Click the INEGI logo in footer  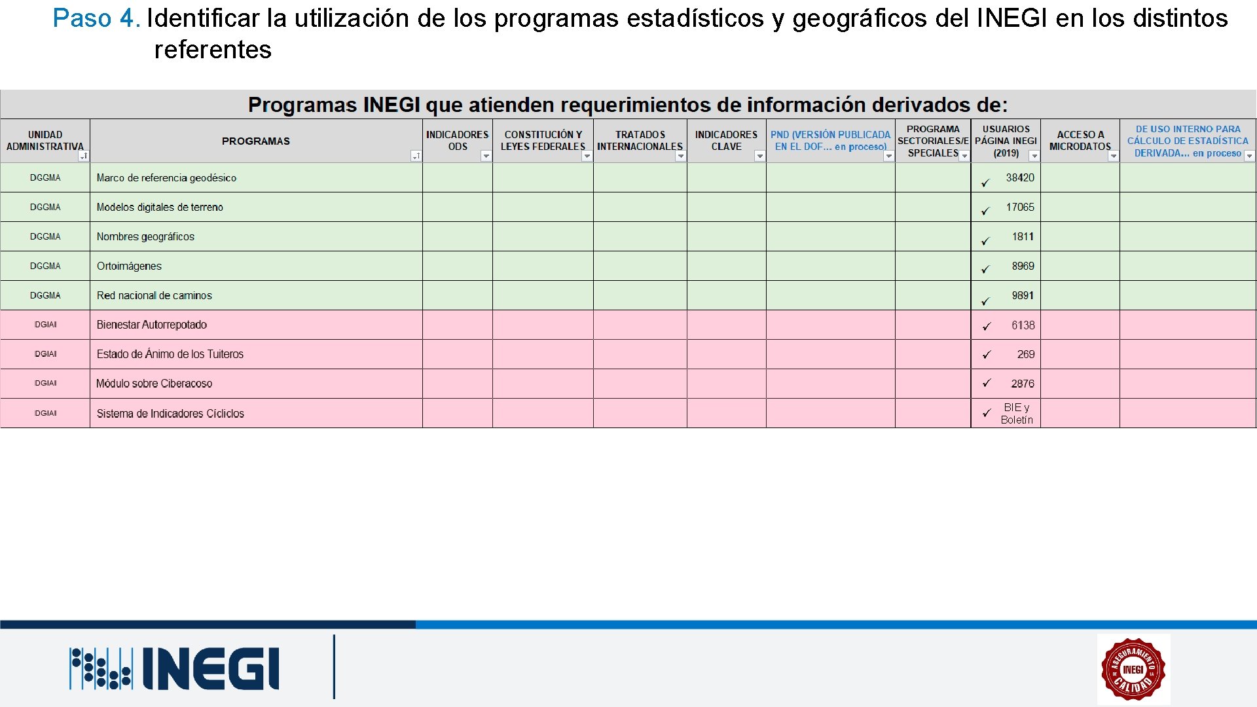tap(175, 668)
